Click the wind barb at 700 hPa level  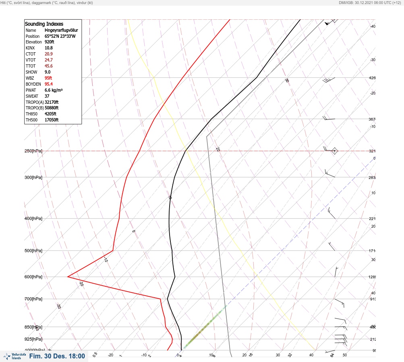[339, 303]
